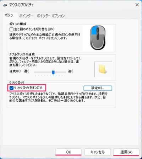
Task: Confirm with the OK button
Action: click(69, 152)
